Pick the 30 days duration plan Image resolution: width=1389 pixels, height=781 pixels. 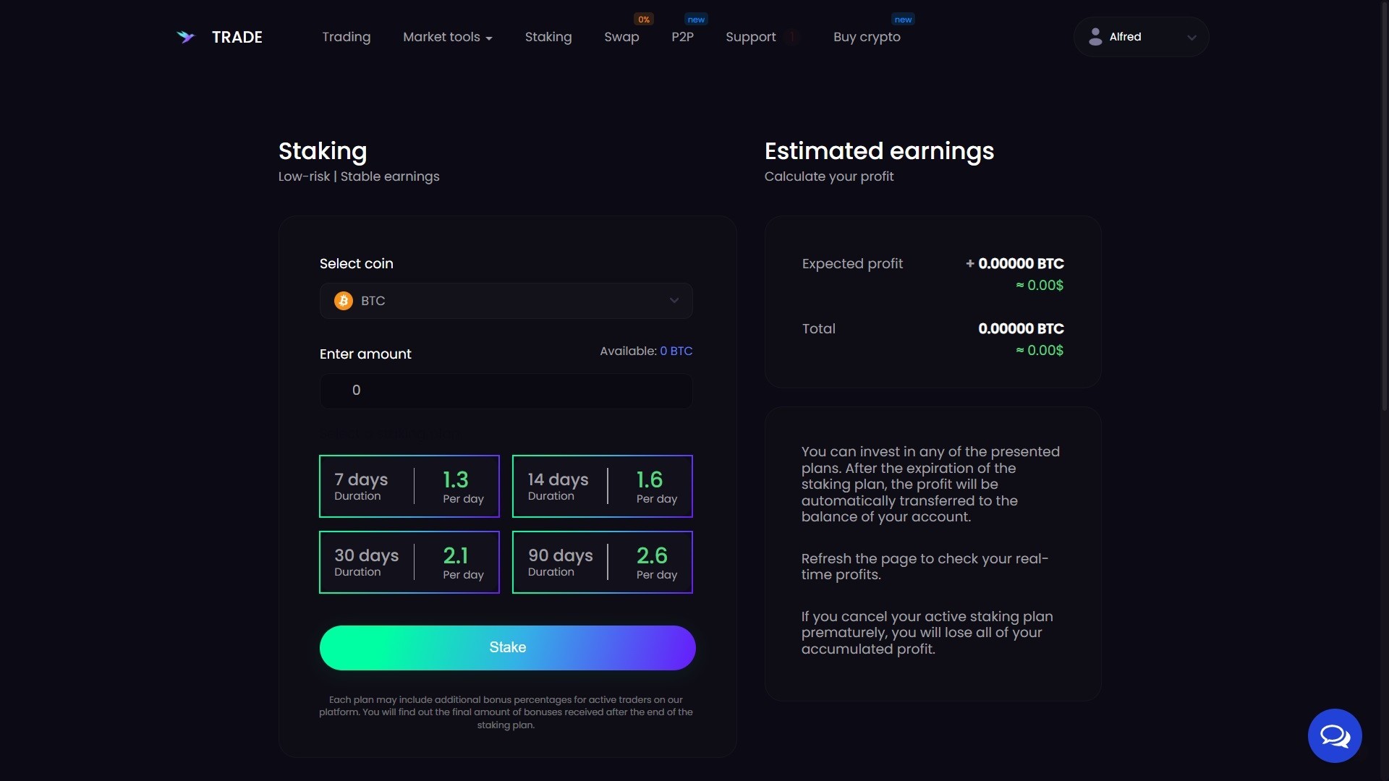409,563
